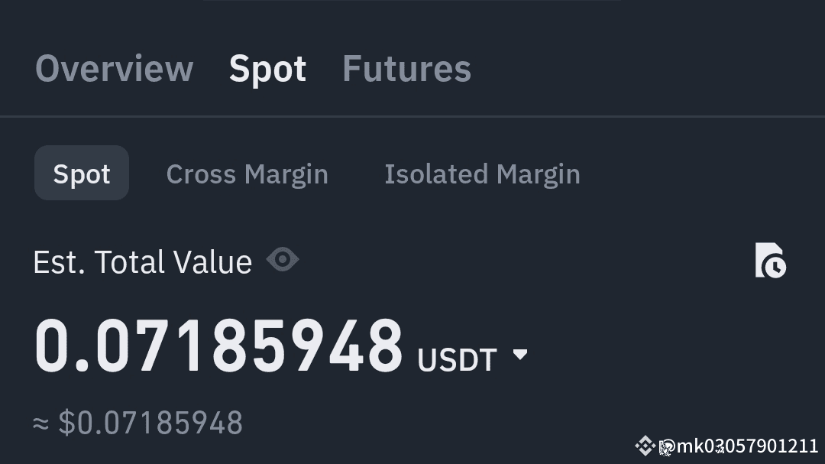The image size is (825, 464).
Task: Click the approximately-equal sign before the dollar value
Action: point(41,423)
